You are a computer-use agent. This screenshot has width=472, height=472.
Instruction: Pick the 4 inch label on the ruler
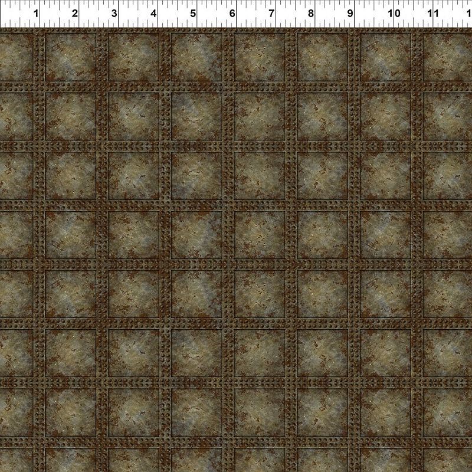[x=153, y=14]
